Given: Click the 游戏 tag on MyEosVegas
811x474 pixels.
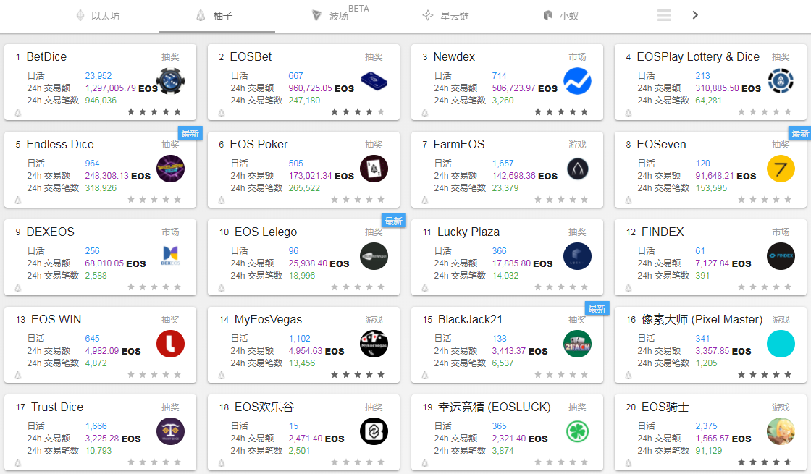Looking at the screenshot, I should point(374,319).
